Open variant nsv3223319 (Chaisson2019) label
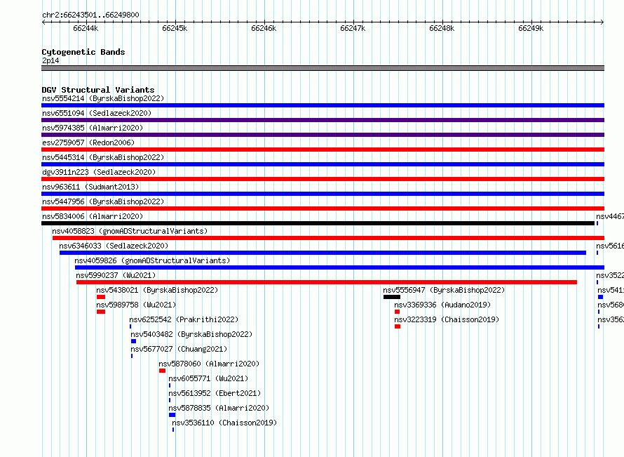Image resolution: width=624 pixels, height=457 pixels. click(447, 319)
